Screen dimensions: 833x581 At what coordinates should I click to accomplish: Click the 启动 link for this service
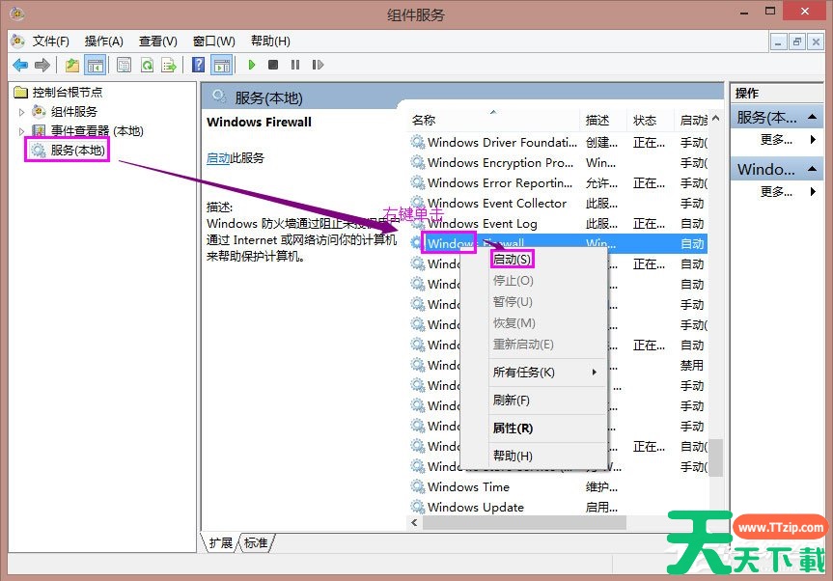217,158
